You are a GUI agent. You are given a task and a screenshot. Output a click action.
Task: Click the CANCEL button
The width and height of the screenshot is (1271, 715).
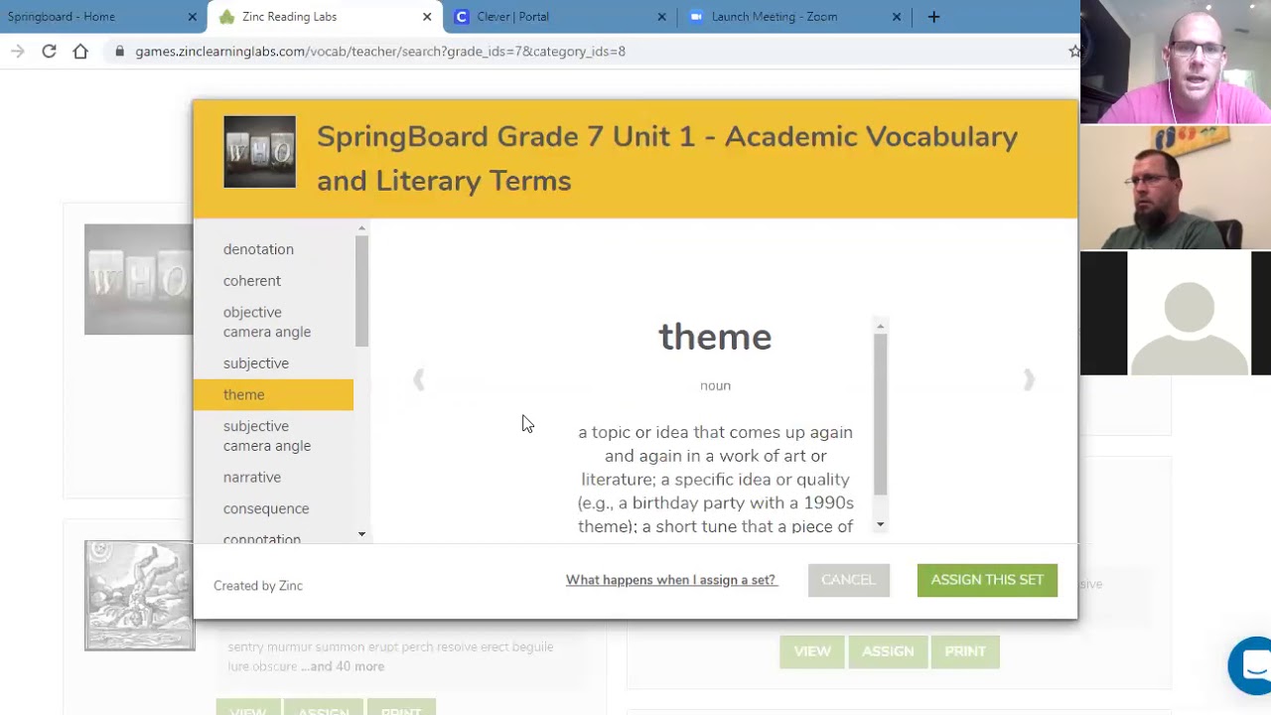point(849,580)
